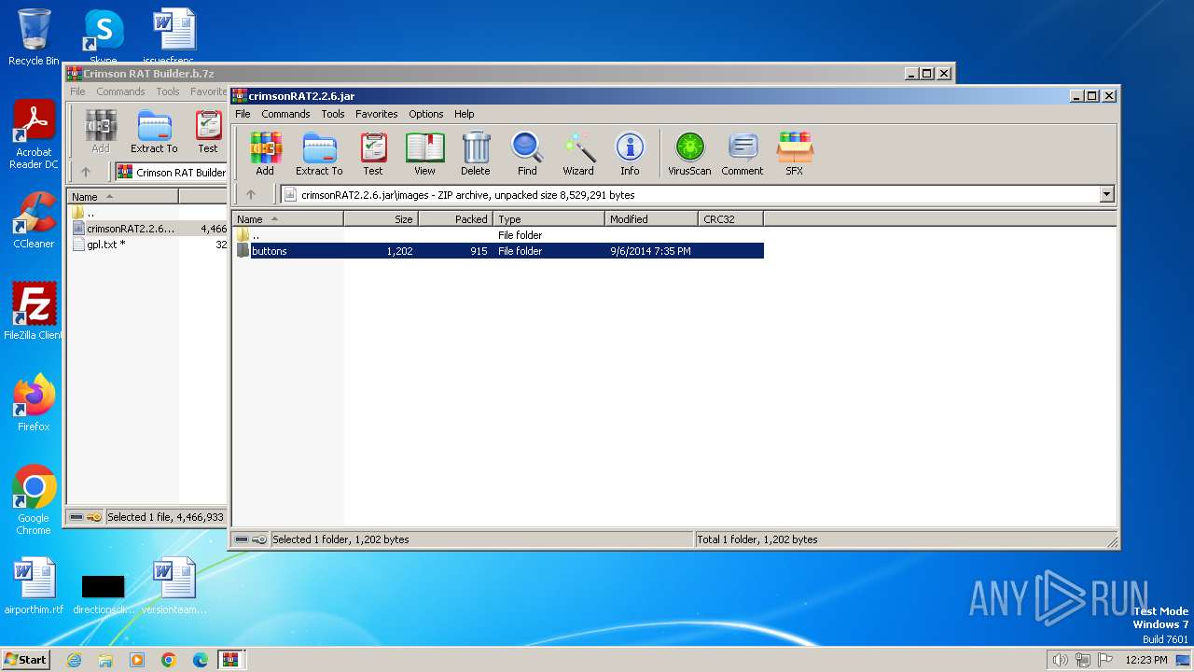
Task: Create an SFX archive
Action: coord(795,153)
